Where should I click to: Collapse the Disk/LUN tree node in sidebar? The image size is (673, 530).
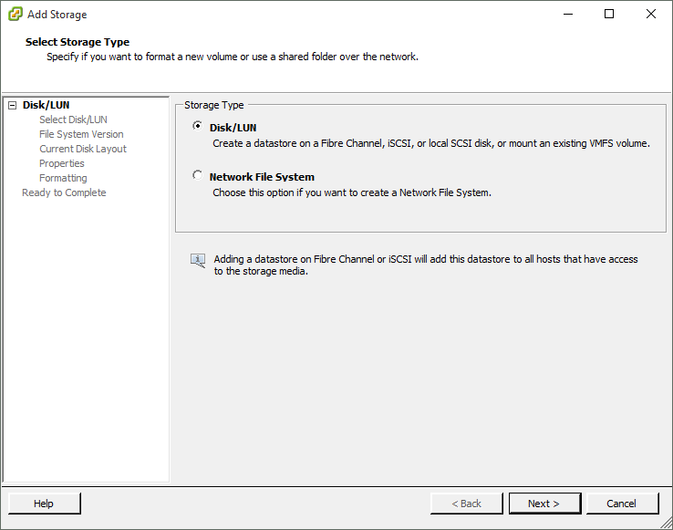click(12, 106)
